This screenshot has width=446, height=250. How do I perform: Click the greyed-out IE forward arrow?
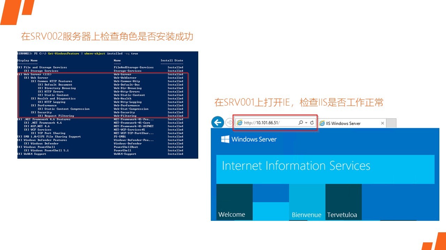(229, 123)
